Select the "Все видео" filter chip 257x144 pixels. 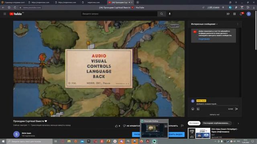pyautogui.click(x=194, y=123)
